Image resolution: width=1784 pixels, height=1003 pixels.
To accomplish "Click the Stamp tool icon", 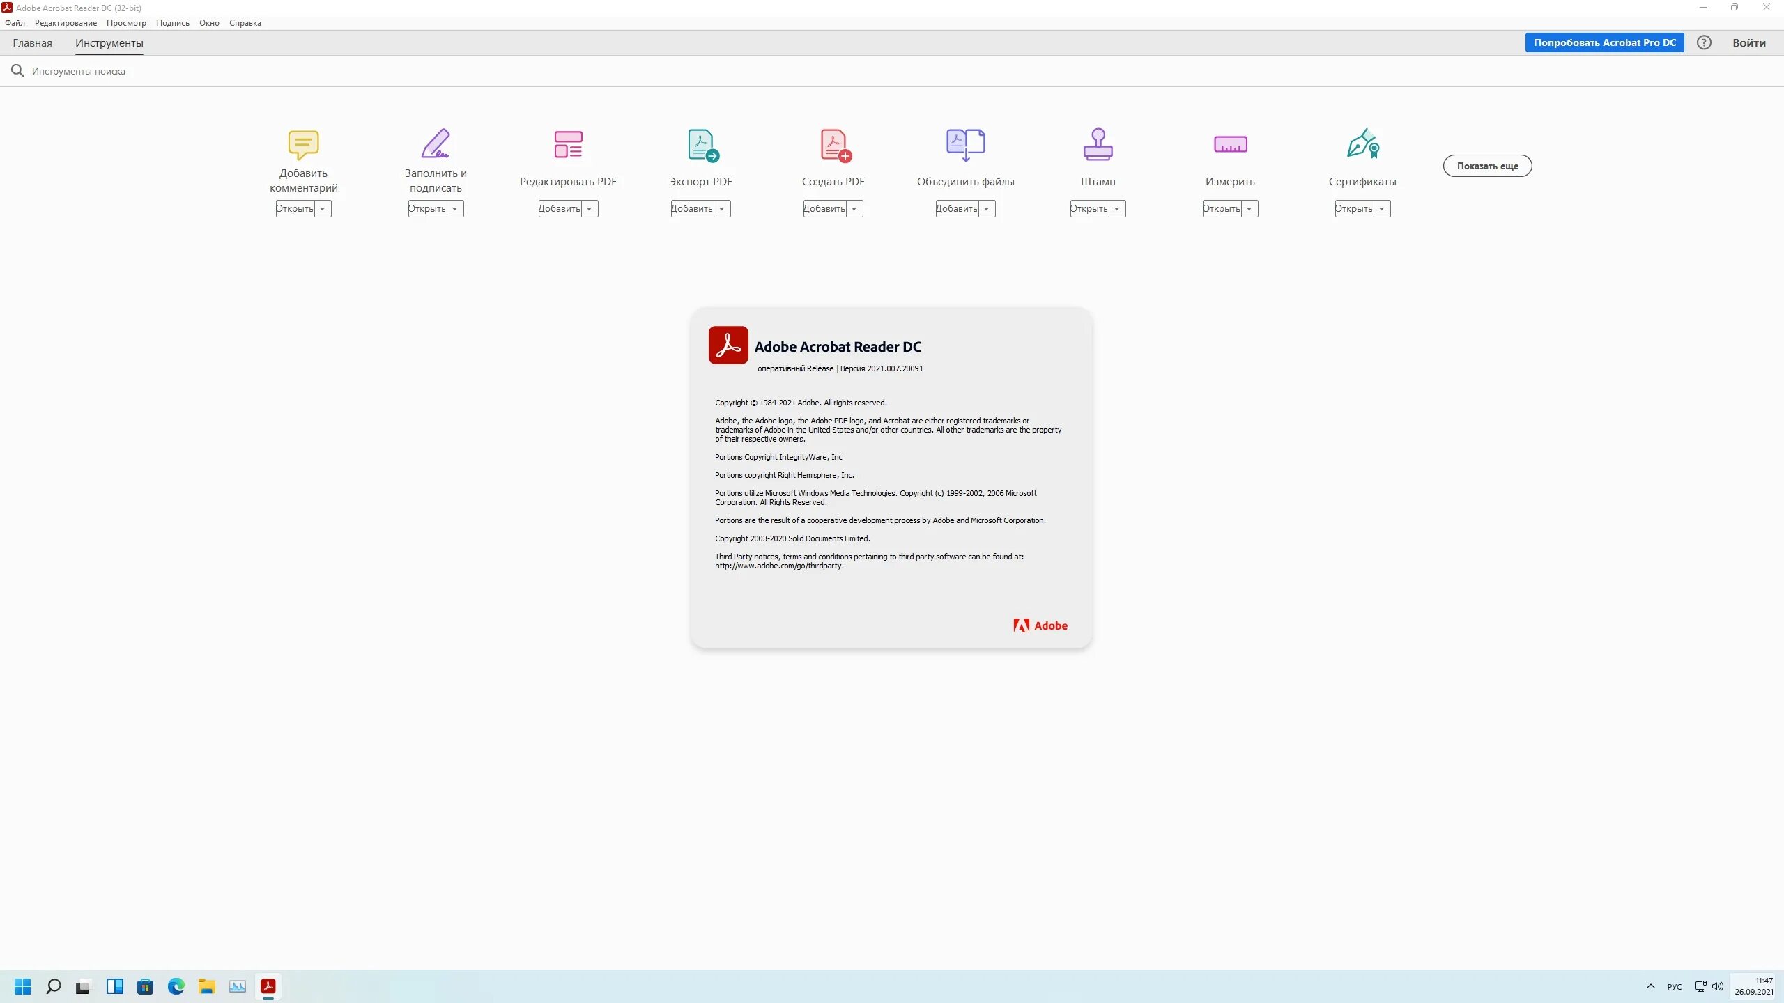I will point(1098,144).
